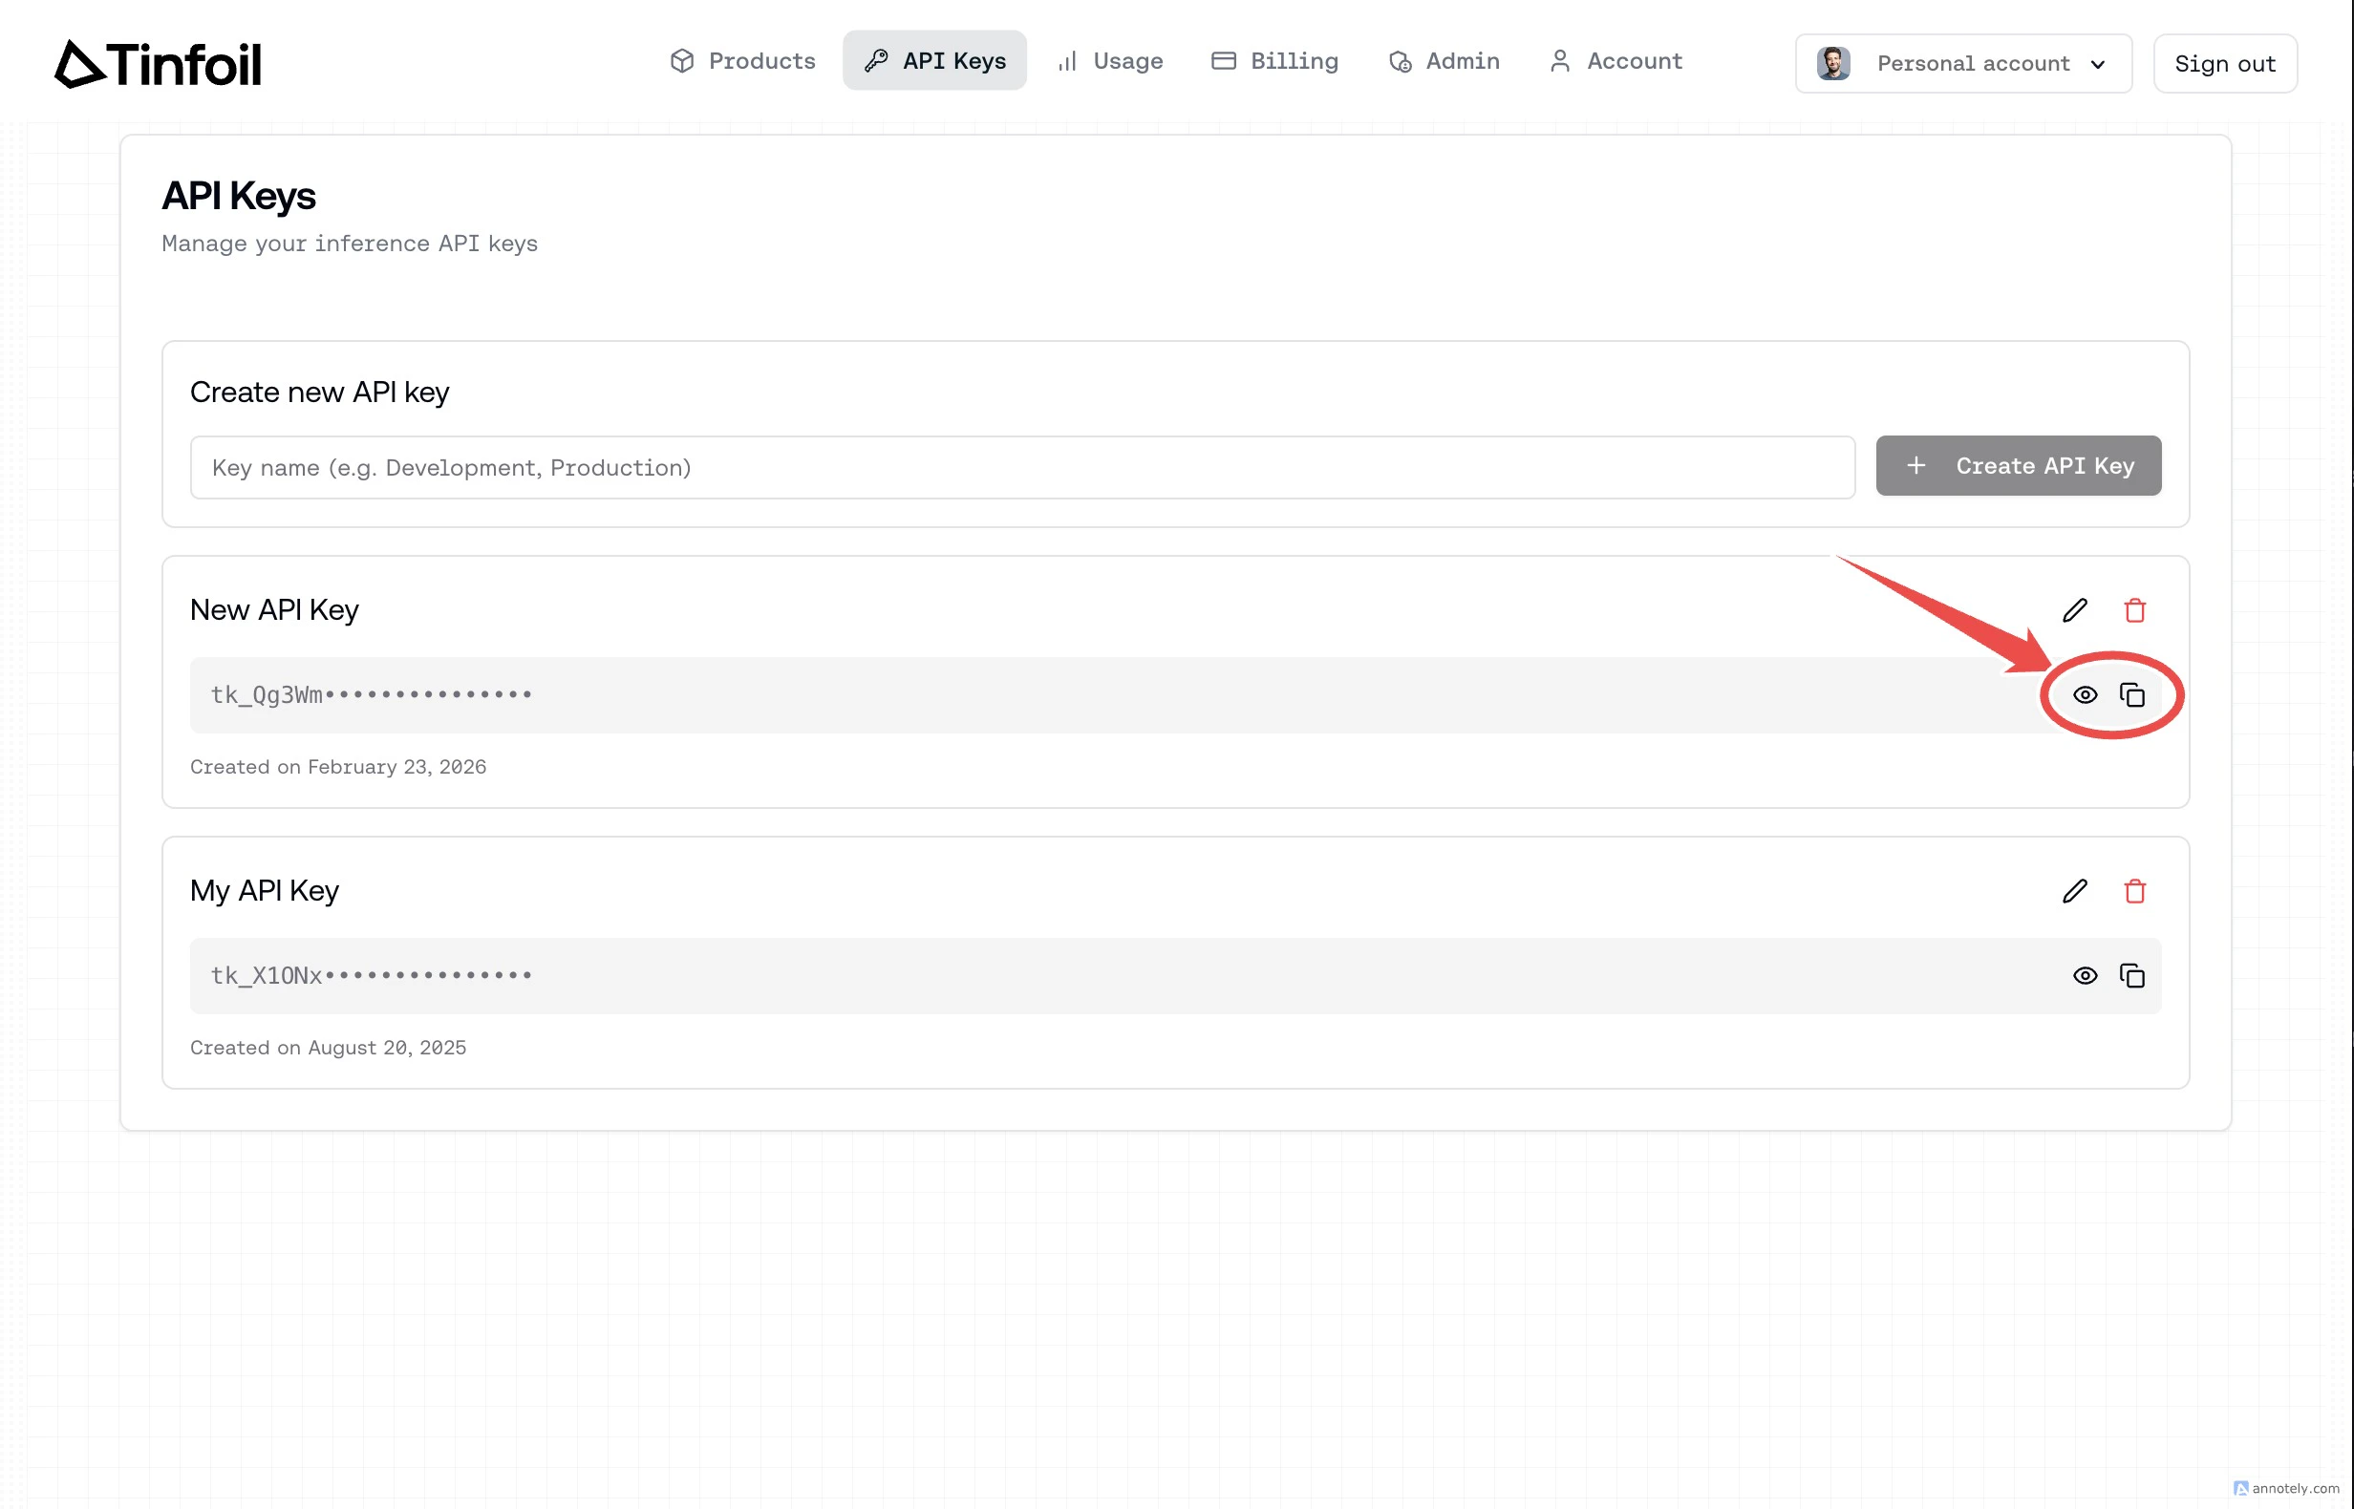
Task: Copy My API Key to clipboard
Action: (2132, 975)
